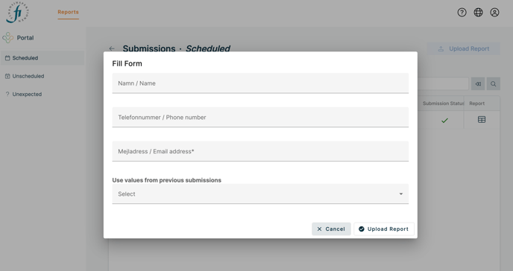Open the user account profile icon
The image size is (513, 271).
494,13
